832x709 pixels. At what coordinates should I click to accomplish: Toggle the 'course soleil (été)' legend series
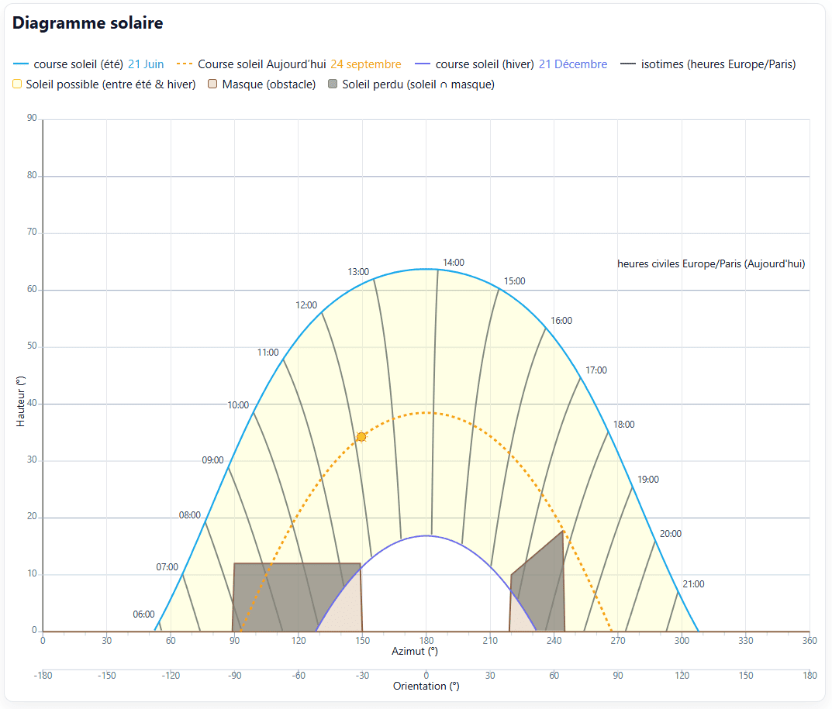pos(78,64)
